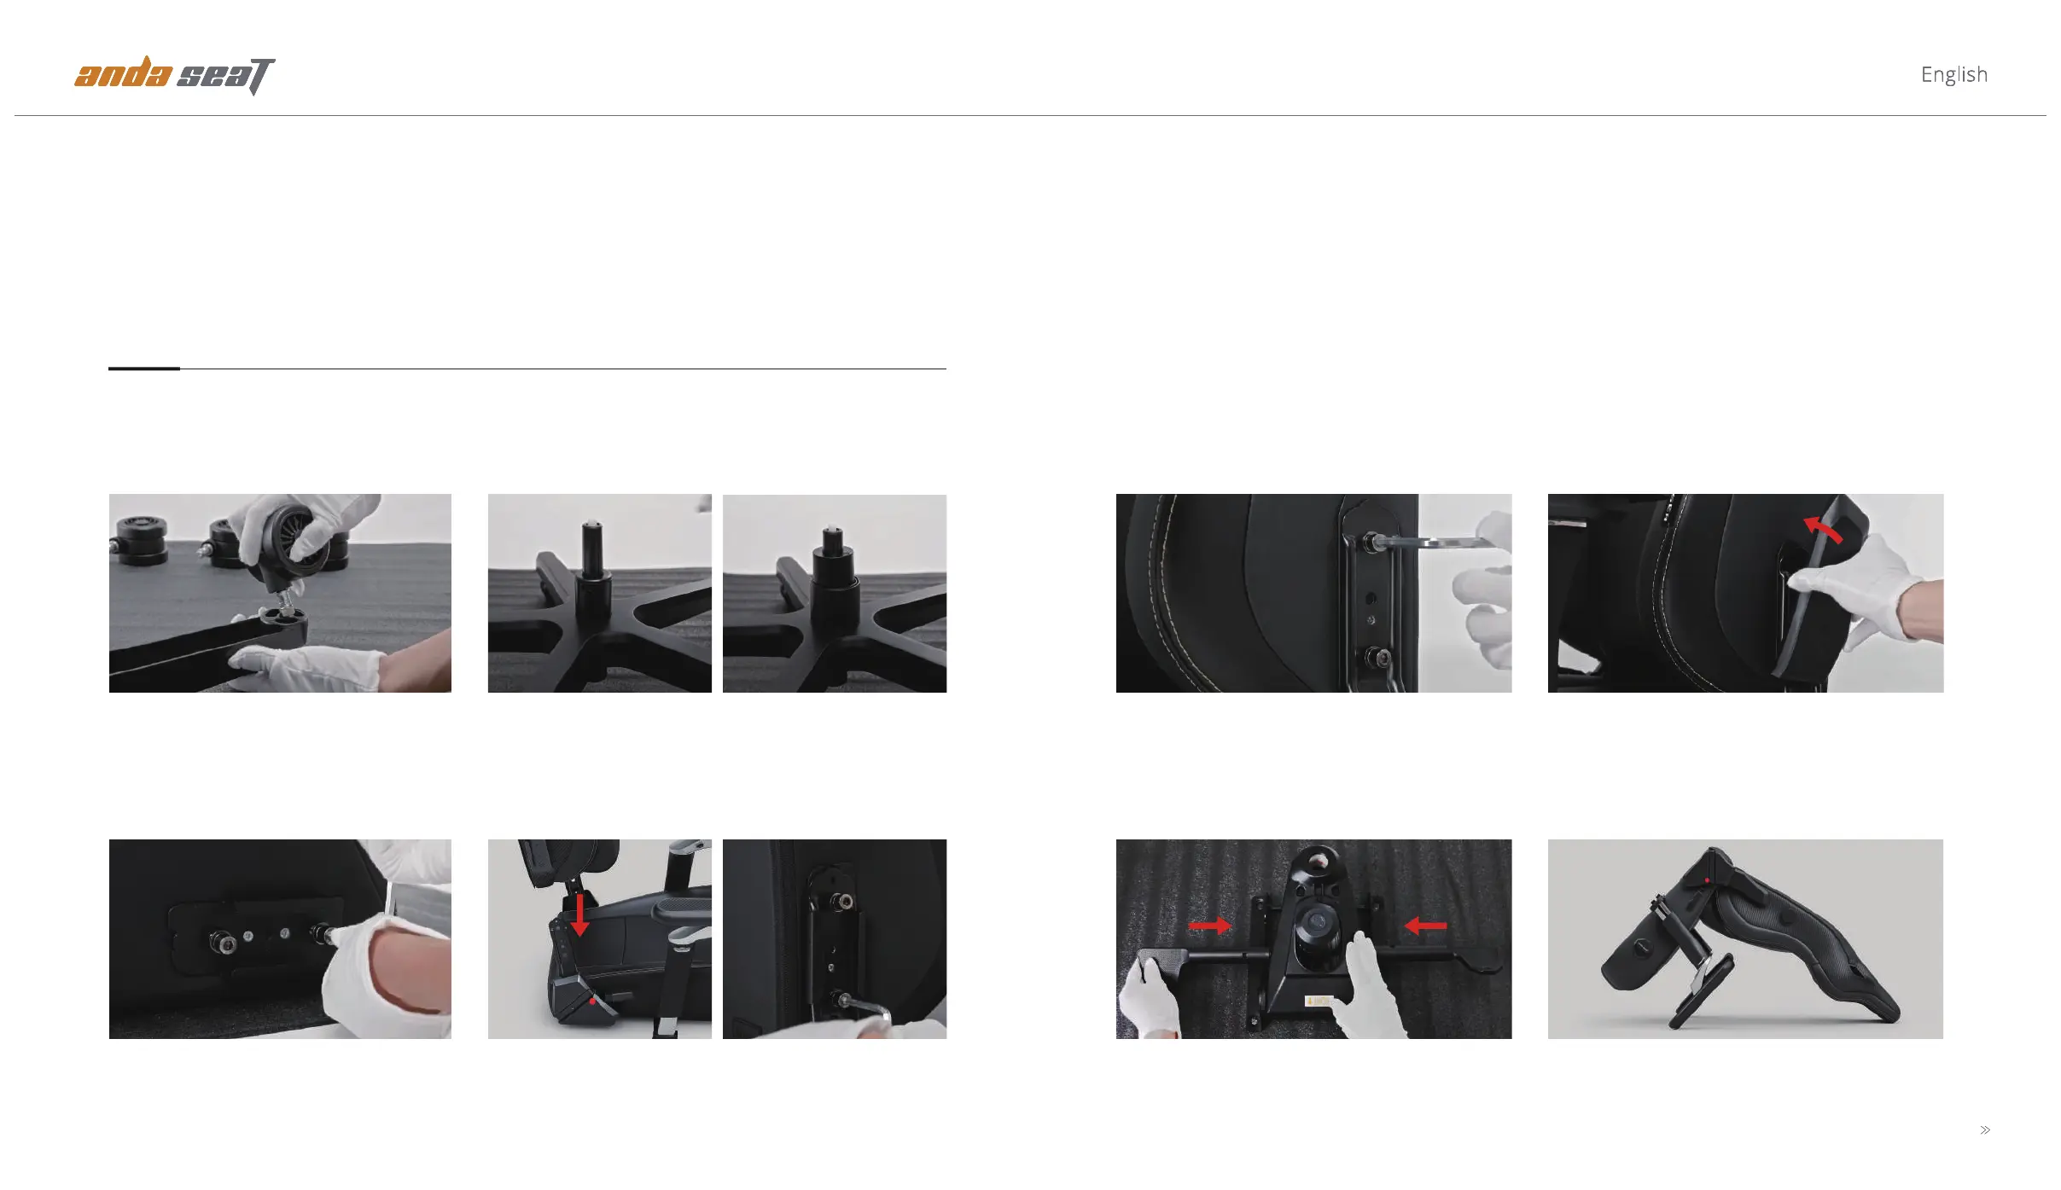
Task: Open the tilt mechanism orientation photo
Action: tap(1313, 939)
